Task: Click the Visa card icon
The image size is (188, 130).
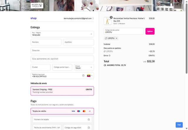Action: coord(73,111)
